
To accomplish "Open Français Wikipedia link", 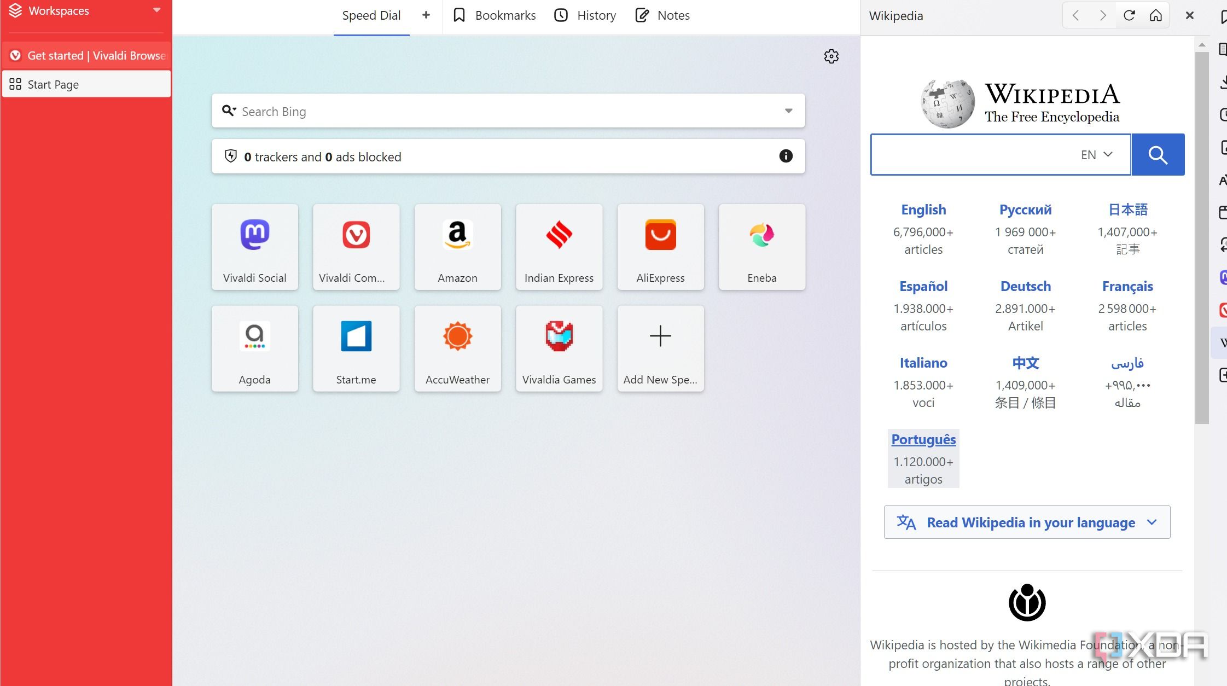I will pyautogui.click(x=1127, y=286).
